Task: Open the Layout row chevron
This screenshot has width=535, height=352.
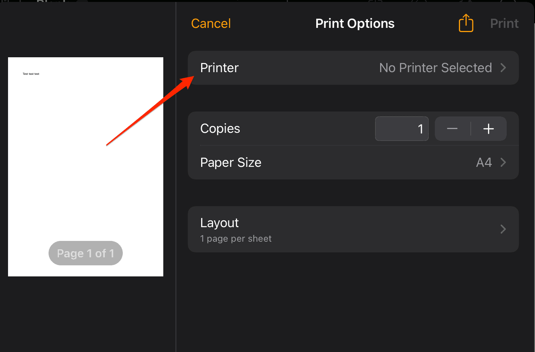Action: pyautogui.click(x=503, y=229)
